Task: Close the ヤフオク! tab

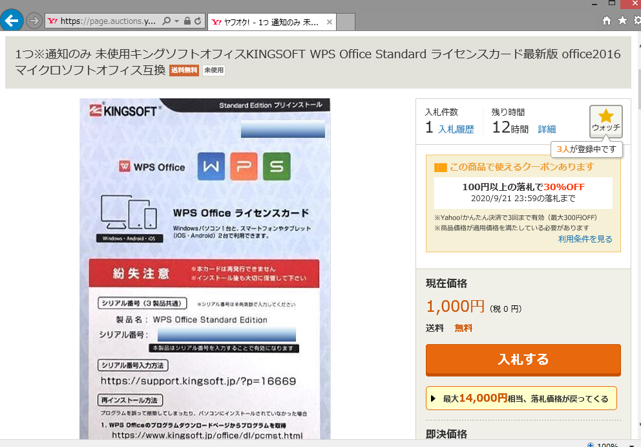Action: [329, 22]
